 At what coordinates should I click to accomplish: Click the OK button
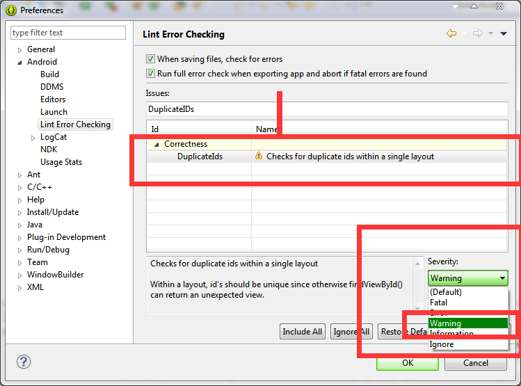click(x=408, y=363)
